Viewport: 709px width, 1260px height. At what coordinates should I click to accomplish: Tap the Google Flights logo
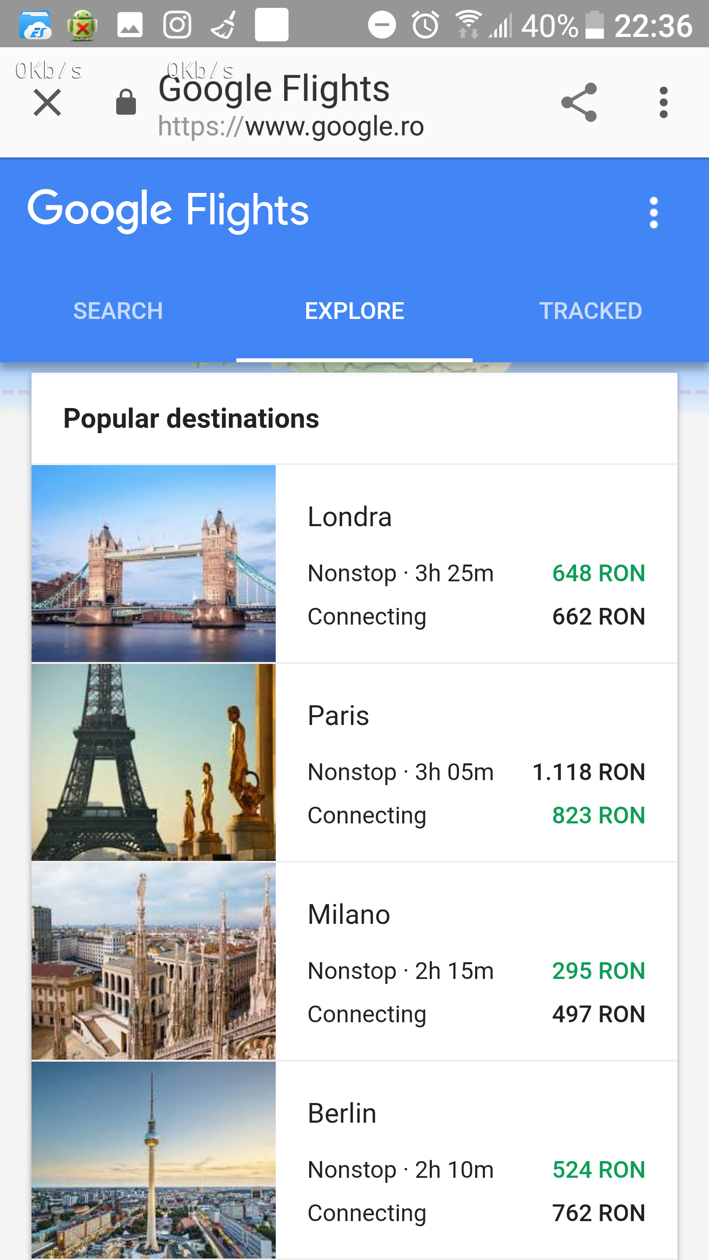[168, 210]
